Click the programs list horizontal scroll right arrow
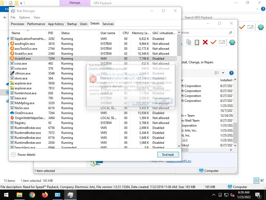This screenshot has height=200, width=266. pos(231,150)
